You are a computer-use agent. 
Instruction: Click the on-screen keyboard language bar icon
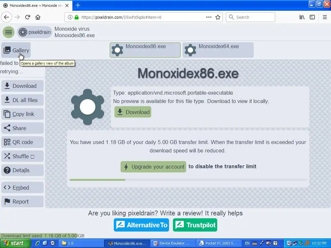pyautogui.click(x=255, y=243)
